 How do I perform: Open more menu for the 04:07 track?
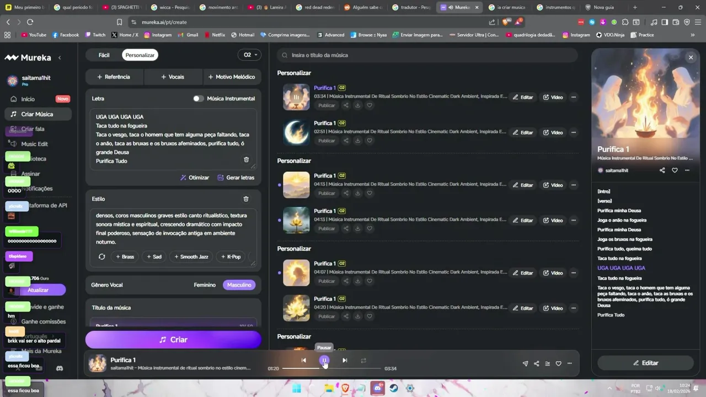click(x=574, y=273)
